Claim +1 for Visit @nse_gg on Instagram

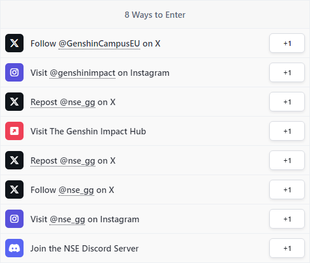(287, 219)
